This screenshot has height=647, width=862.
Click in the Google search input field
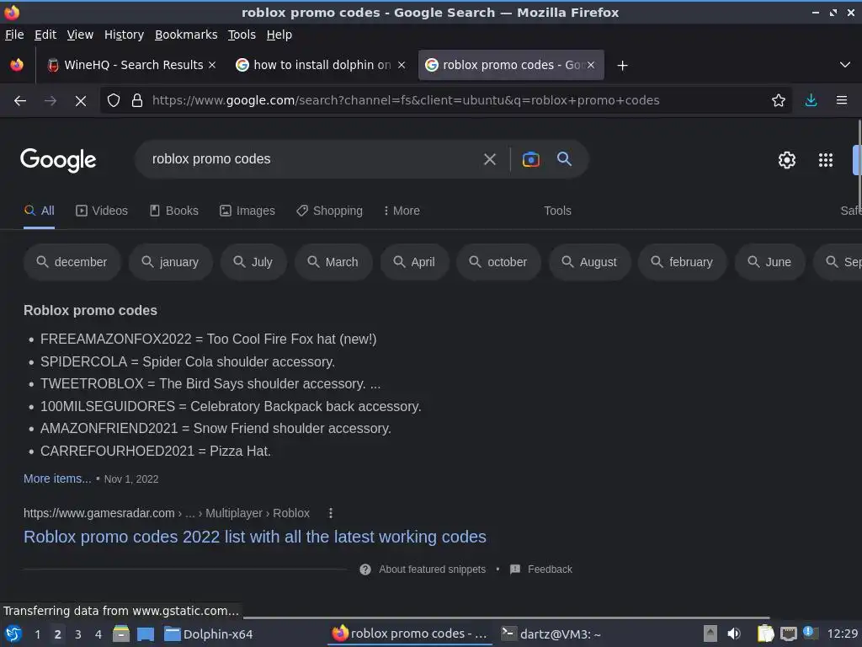click(x=312, y=159)
